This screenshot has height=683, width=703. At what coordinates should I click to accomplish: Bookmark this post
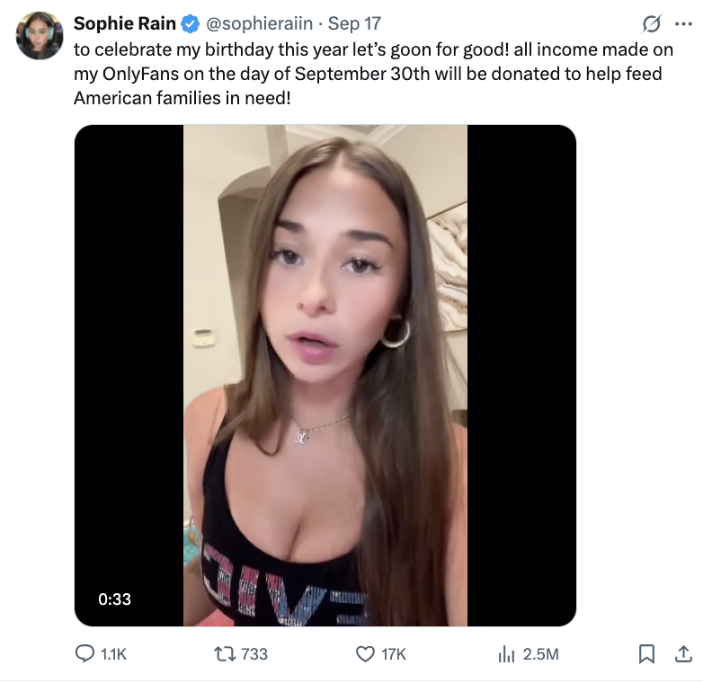point(645,654)
